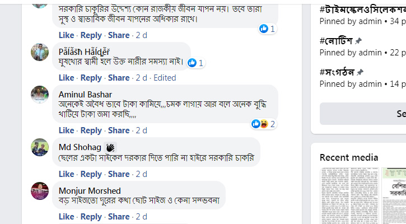Open Monjur Morshed's name link
Image resolution: width=406 pixels, height=224 pixels.
click(x=90, y=190)
